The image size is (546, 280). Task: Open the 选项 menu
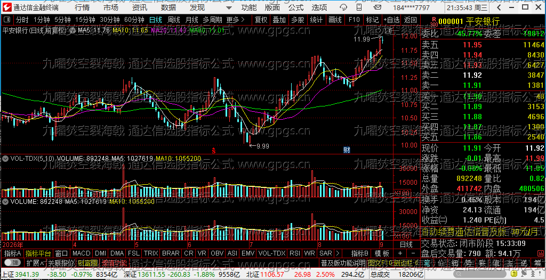click(x=319, y=7)
